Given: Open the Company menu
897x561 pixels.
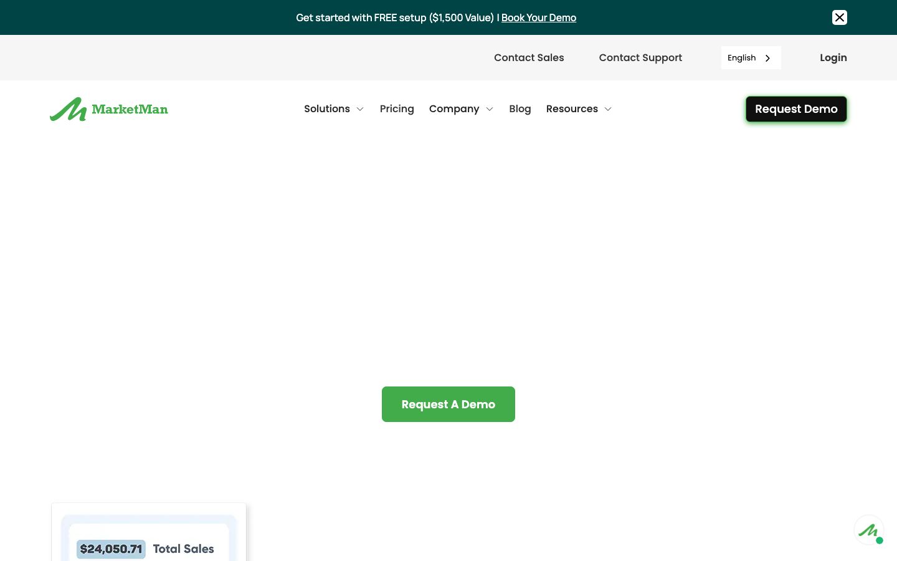Looking at the screenshot, I should (x=454, y=108).
